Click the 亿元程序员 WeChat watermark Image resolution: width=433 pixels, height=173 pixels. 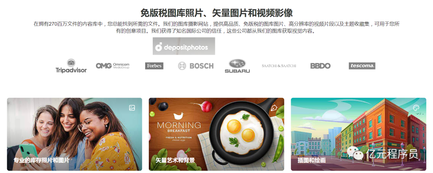coord(382,153)
